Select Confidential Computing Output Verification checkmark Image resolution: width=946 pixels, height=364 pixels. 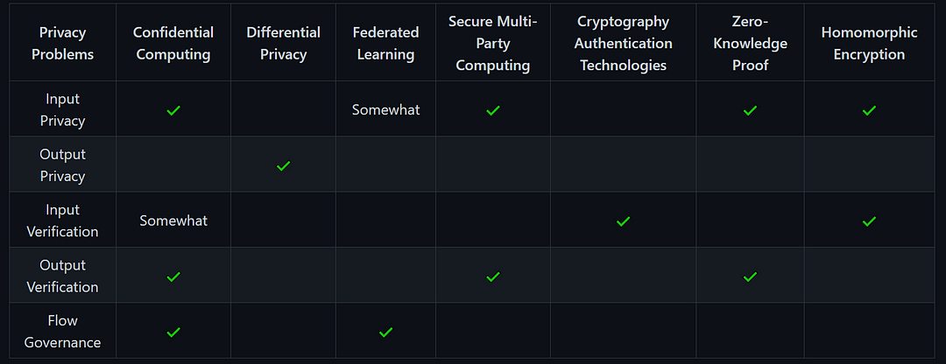click(173, 276)
